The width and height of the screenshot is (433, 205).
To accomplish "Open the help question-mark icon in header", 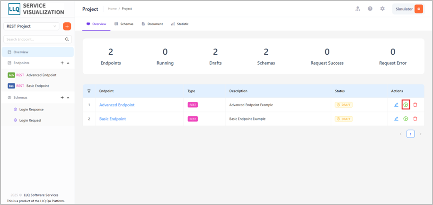I will (x=370, y=9).
